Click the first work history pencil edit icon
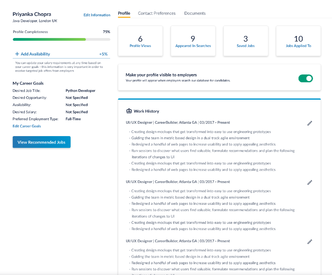This screenshot has width=332, height=275. coord(310,123)
